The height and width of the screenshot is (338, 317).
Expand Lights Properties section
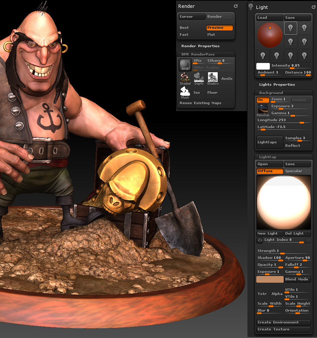277,84
